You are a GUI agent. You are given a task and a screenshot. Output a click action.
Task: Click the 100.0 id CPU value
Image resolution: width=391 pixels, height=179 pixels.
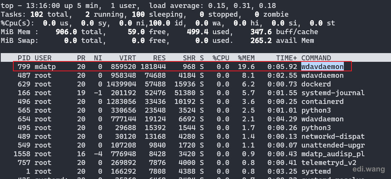159,23
